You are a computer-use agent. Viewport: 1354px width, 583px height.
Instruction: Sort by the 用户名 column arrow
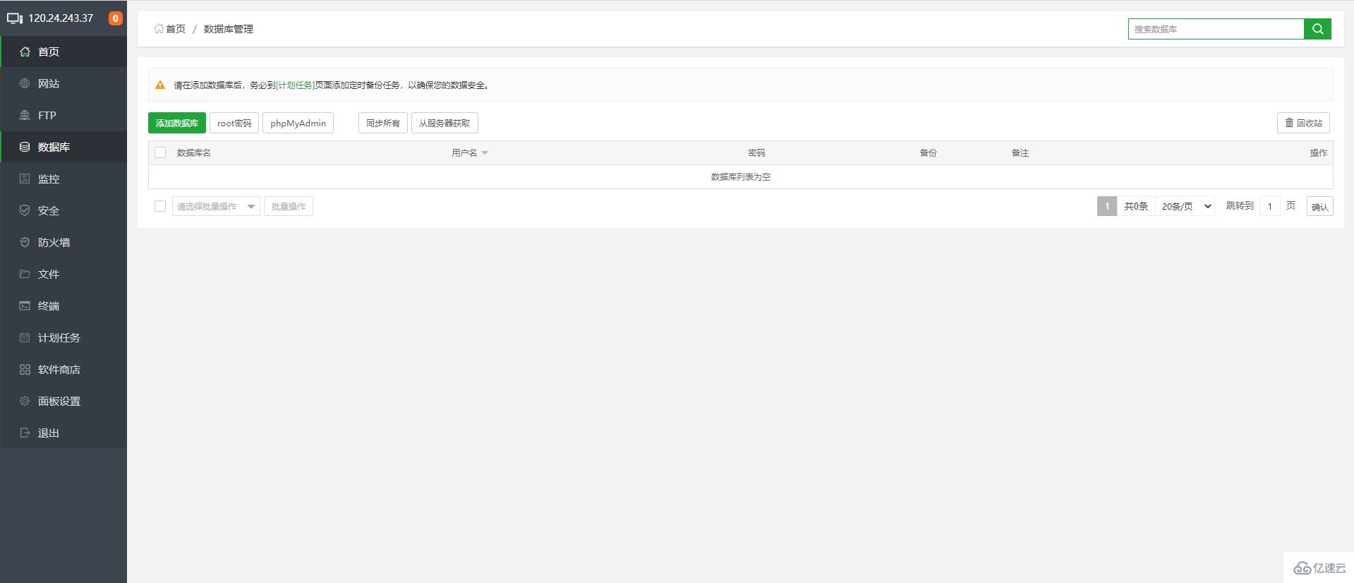point(485,153)
